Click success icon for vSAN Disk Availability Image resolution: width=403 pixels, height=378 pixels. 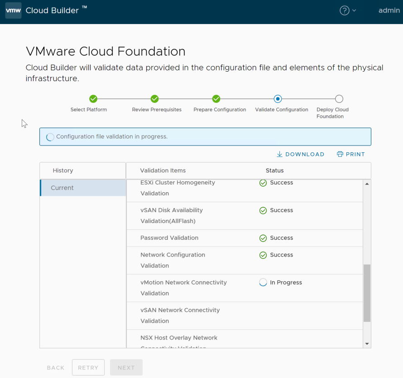263,210
